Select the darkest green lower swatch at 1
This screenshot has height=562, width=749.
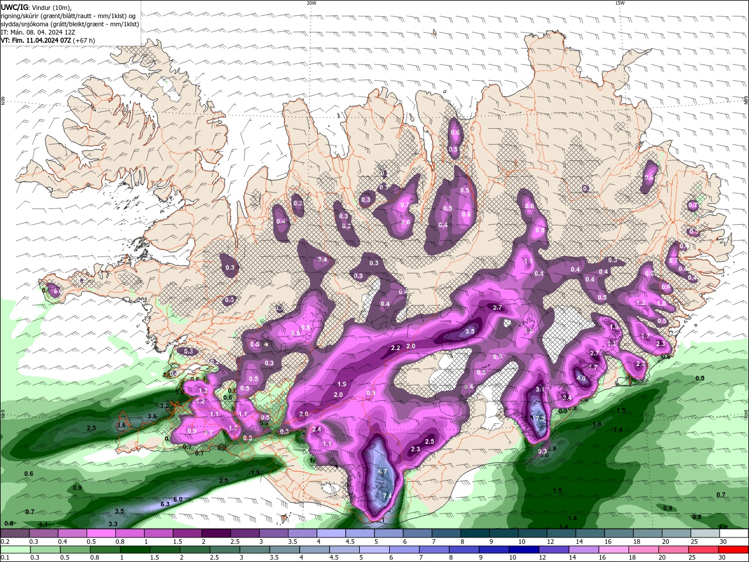pos(135,550)
